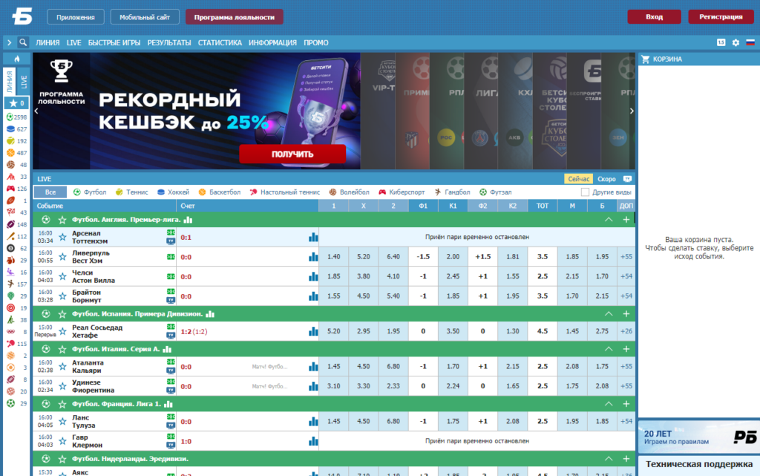The image size is (760, 476).
Task: Open league stats for Англия Премьер-лига
Action: pos(188,220)
